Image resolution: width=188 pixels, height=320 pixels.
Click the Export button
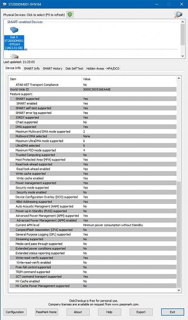(x=141, y=312)
